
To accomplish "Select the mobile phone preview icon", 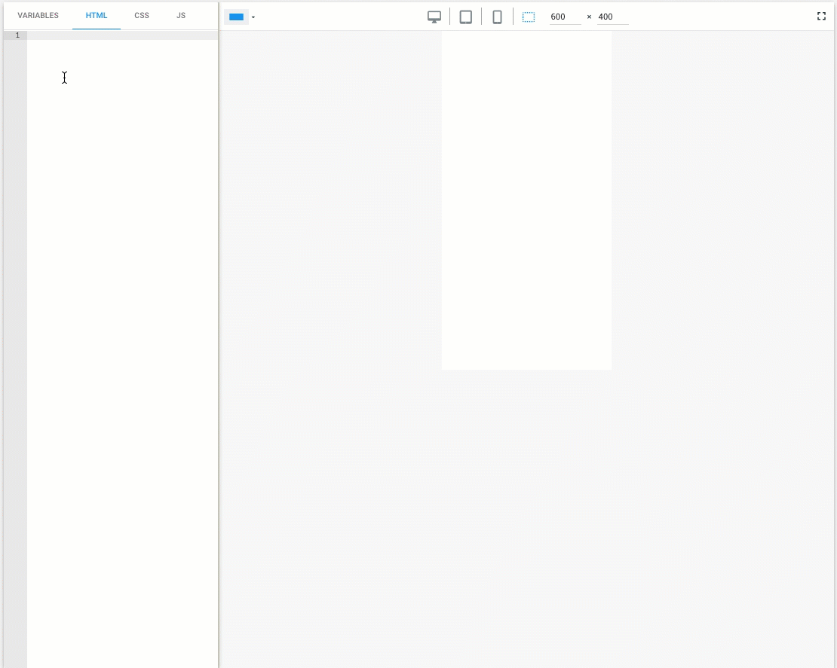I will pyautogui.click(x=497, y=17).
